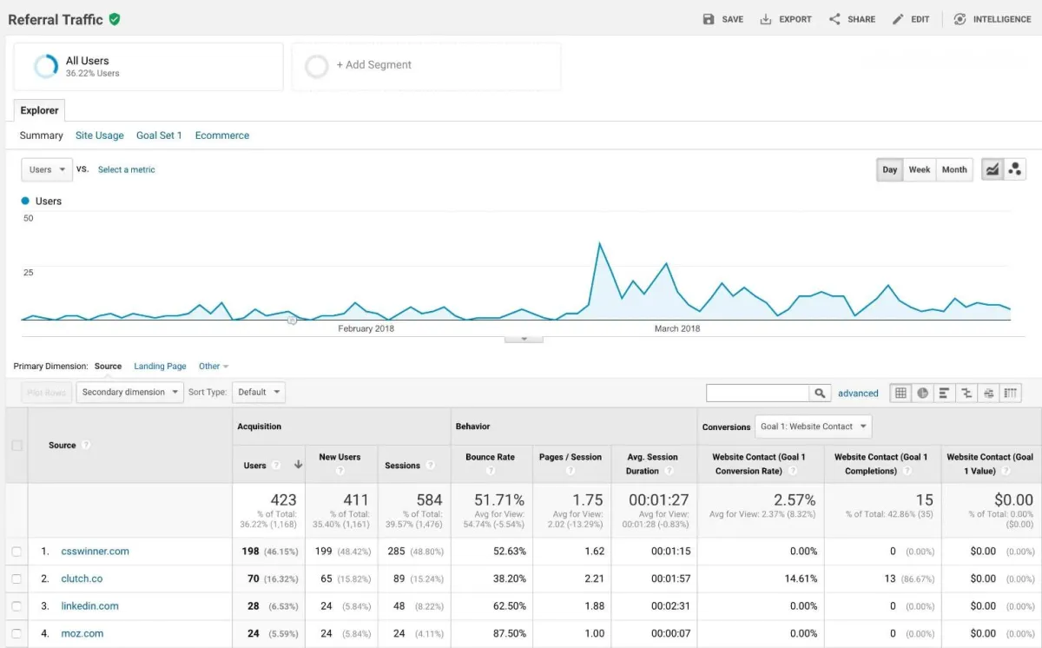
Task: Click help icon under Pages / Session
Action: pos(570,471)
